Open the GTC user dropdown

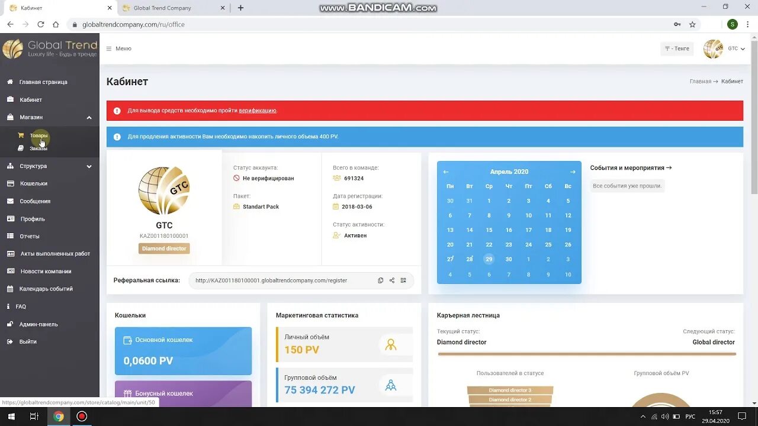coord(736,49)
